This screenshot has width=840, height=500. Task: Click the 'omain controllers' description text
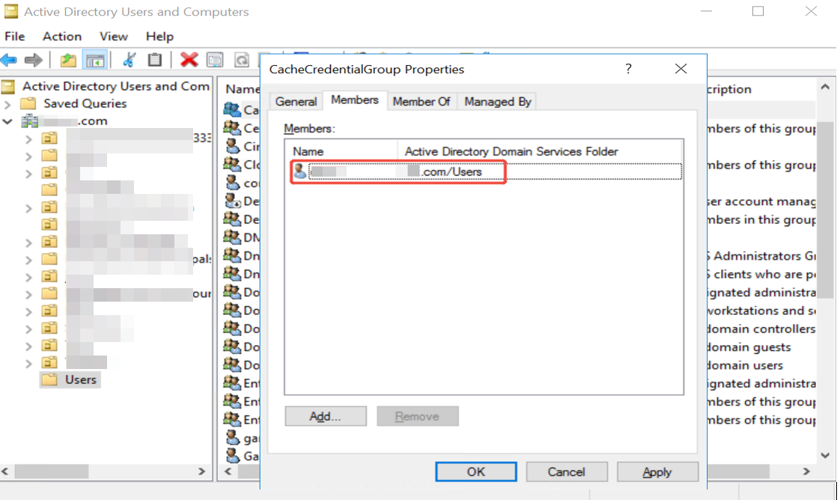click(761, 329)
